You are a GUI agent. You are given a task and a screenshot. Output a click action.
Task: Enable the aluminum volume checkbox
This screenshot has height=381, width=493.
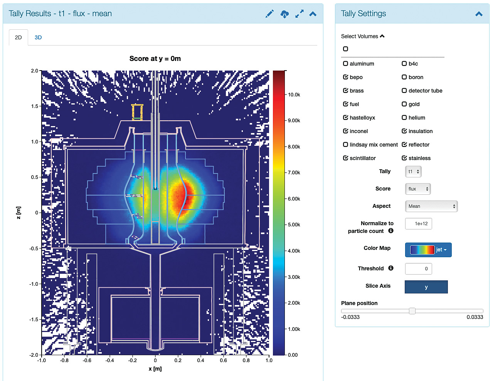pyautogui.click(x=346, y=64)
